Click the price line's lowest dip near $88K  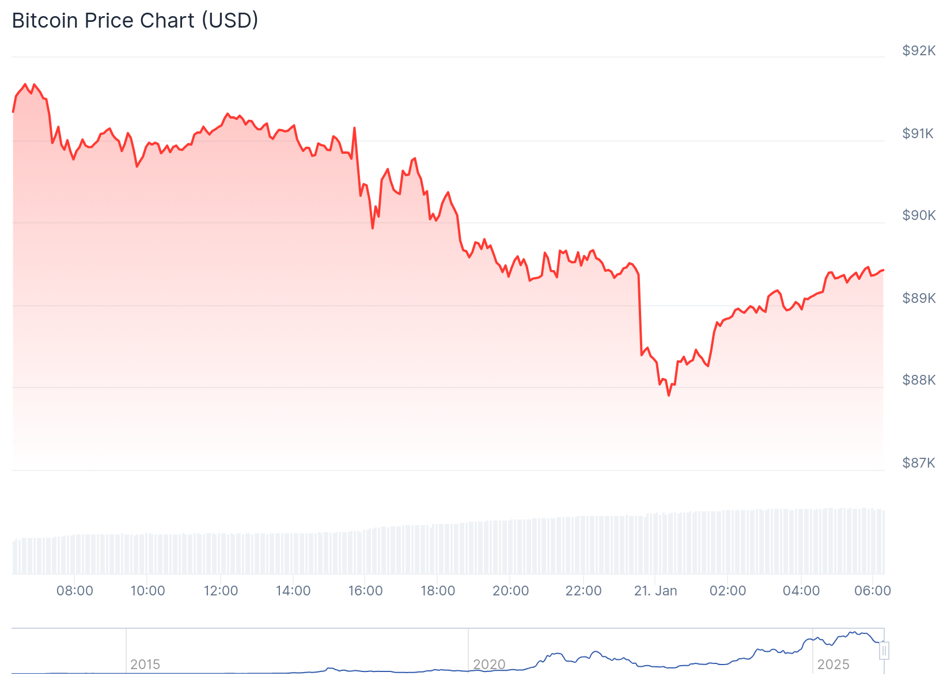point(669,395)
